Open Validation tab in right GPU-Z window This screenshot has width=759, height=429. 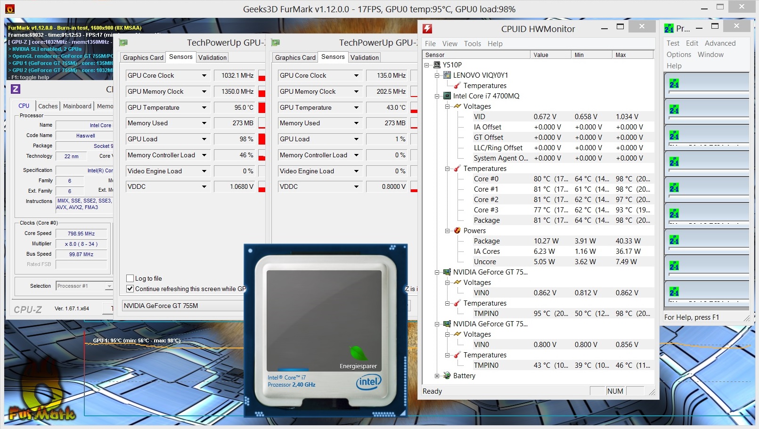click(365, 57)
